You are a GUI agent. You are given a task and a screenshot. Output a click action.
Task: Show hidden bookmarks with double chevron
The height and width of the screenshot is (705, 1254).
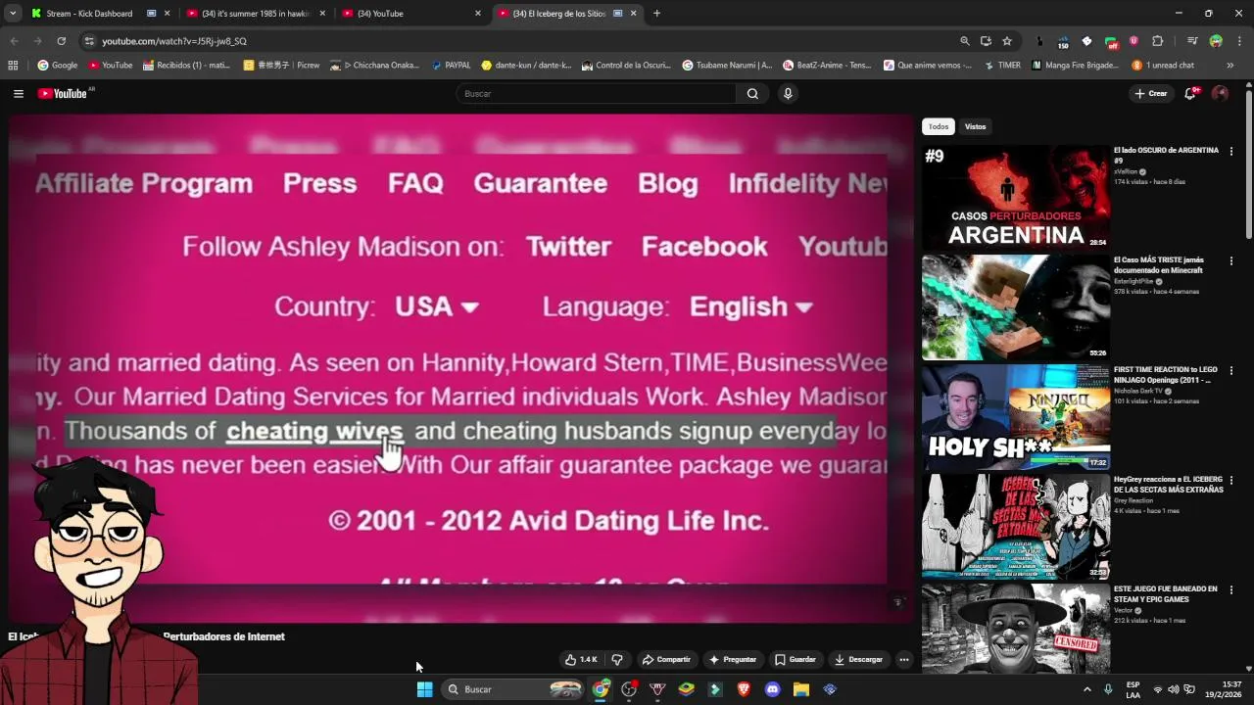point(1230,66)
